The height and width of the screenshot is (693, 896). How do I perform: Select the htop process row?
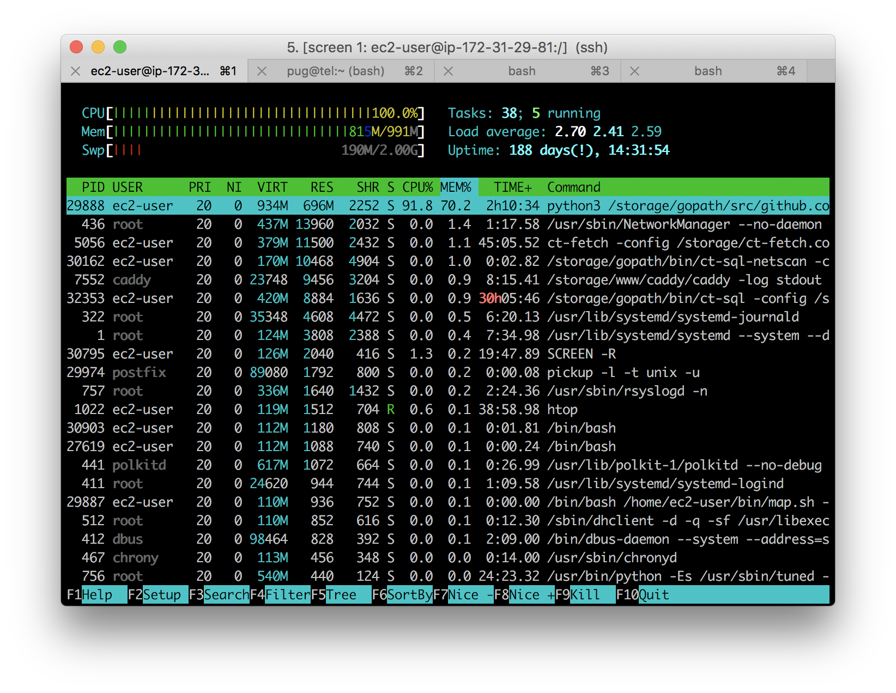(447, 410)
